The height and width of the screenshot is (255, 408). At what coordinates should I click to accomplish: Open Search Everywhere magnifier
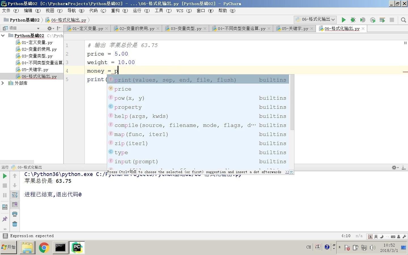(403, 20)
